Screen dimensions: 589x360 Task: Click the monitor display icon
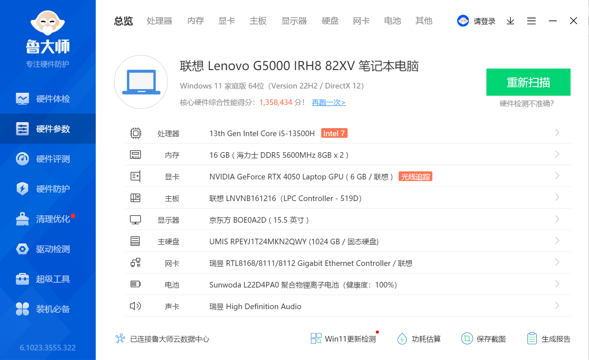pos(135,220)
